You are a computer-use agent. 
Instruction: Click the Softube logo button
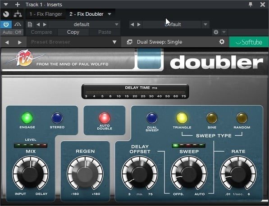pos(249,42)
